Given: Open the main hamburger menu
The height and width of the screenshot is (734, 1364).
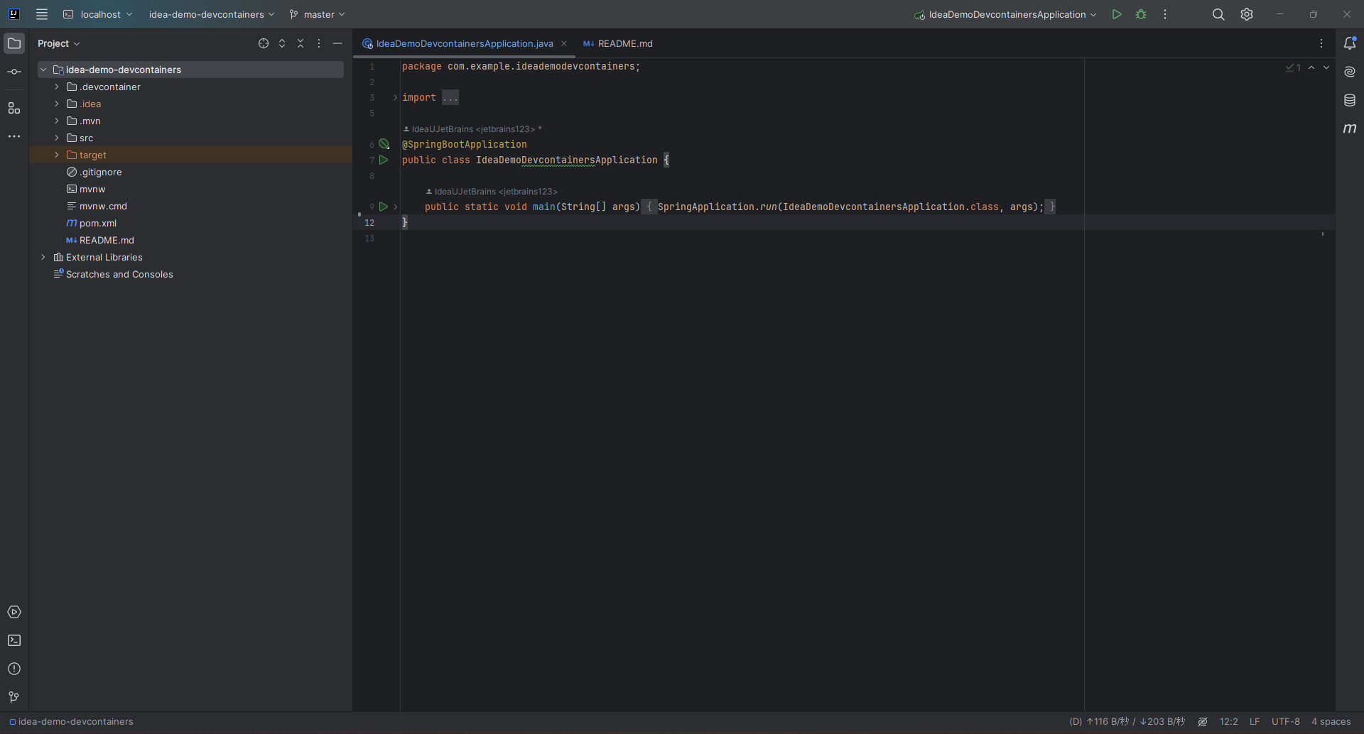Looking at the screenshot, I should tap(42, 14).
